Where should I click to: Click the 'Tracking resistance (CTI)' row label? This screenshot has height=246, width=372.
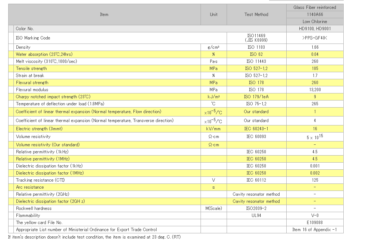[x=40, y=180]
